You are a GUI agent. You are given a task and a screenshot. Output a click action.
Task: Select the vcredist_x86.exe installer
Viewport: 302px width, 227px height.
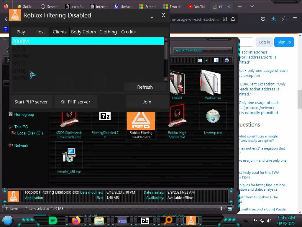tap(69, 158)
